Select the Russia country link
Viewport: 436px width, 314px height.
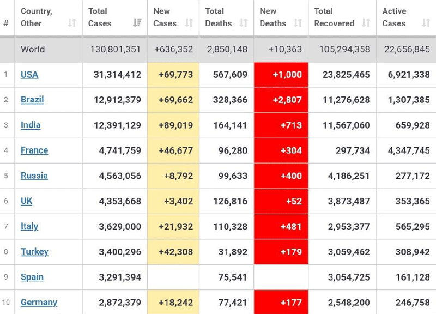[34, 176]
